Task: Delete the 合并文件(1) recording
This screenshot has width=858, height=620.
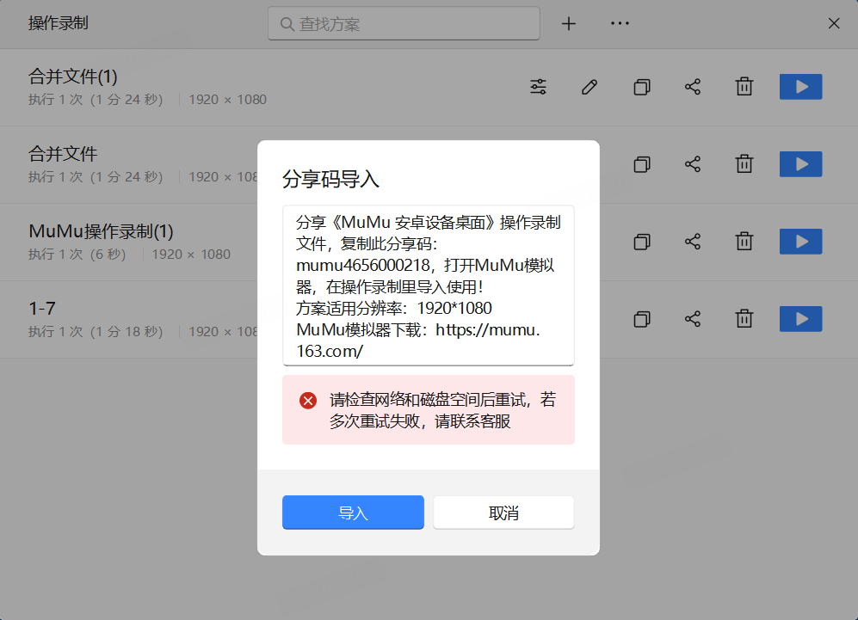Action: click(x=744, y=87)
